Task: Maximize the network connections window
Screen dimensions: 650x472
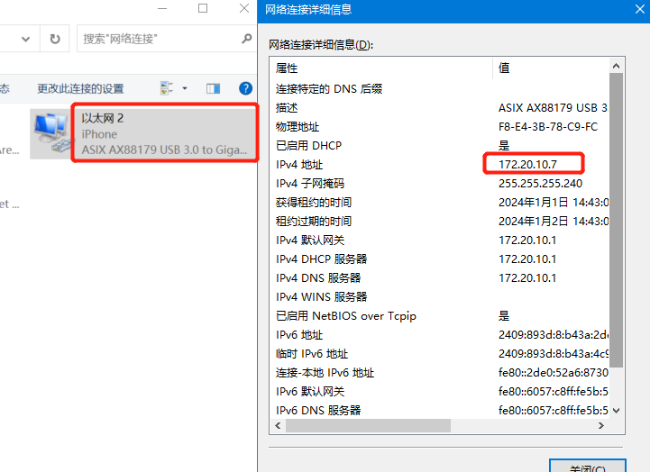Action: click(x=203, y=8)
